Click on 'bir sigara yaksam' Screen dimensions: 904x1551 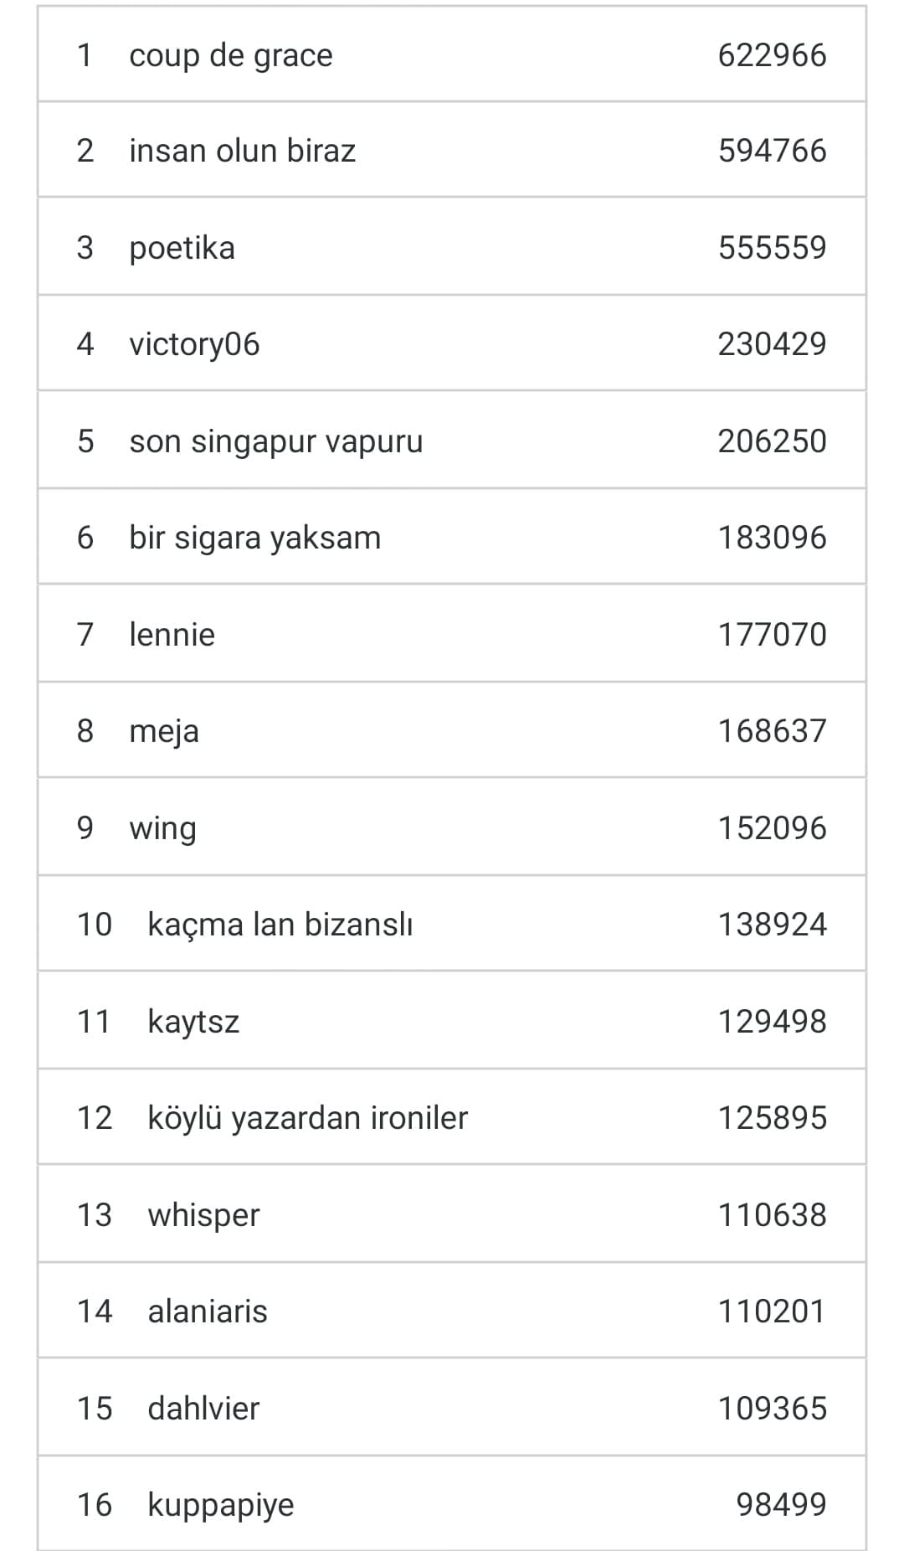[254, 538]
